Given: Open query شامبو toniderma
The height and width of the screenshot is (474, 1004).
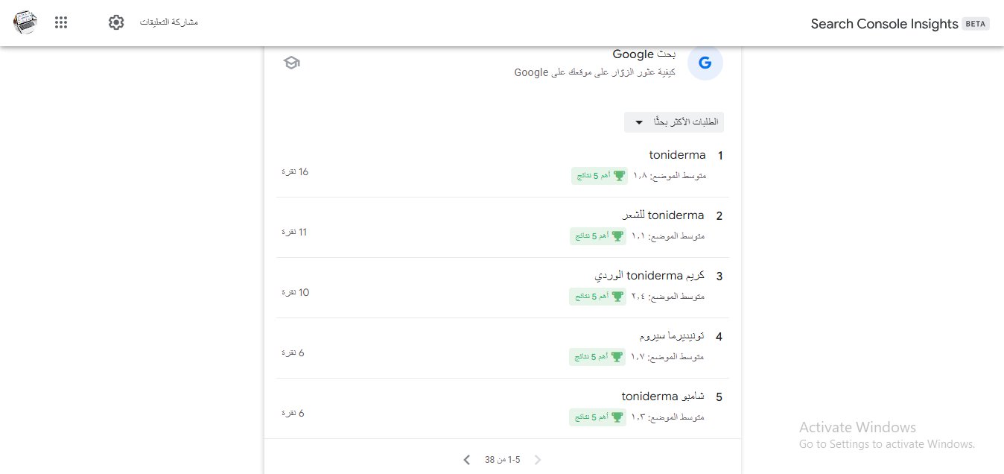Looking at the screenshot, I should point(663,396).
